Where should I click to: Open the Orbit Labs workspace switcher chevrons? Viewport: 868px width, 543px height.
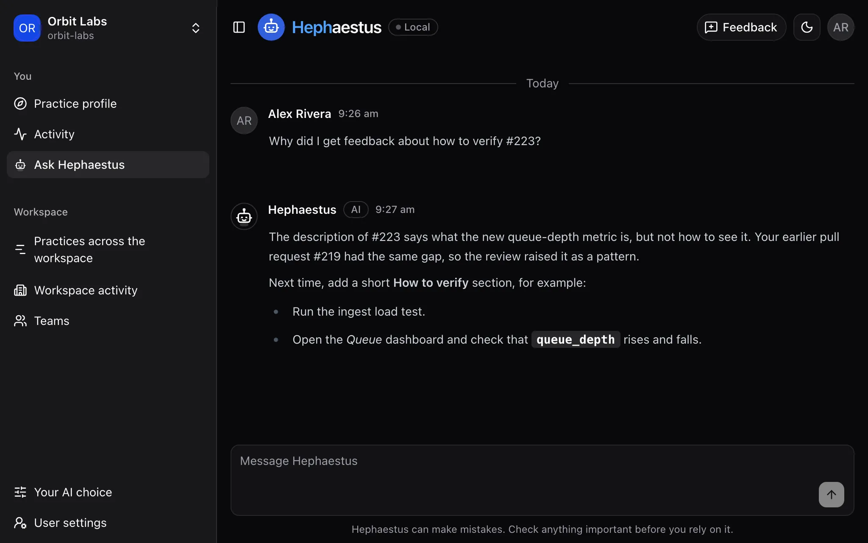tap(196, 28)
